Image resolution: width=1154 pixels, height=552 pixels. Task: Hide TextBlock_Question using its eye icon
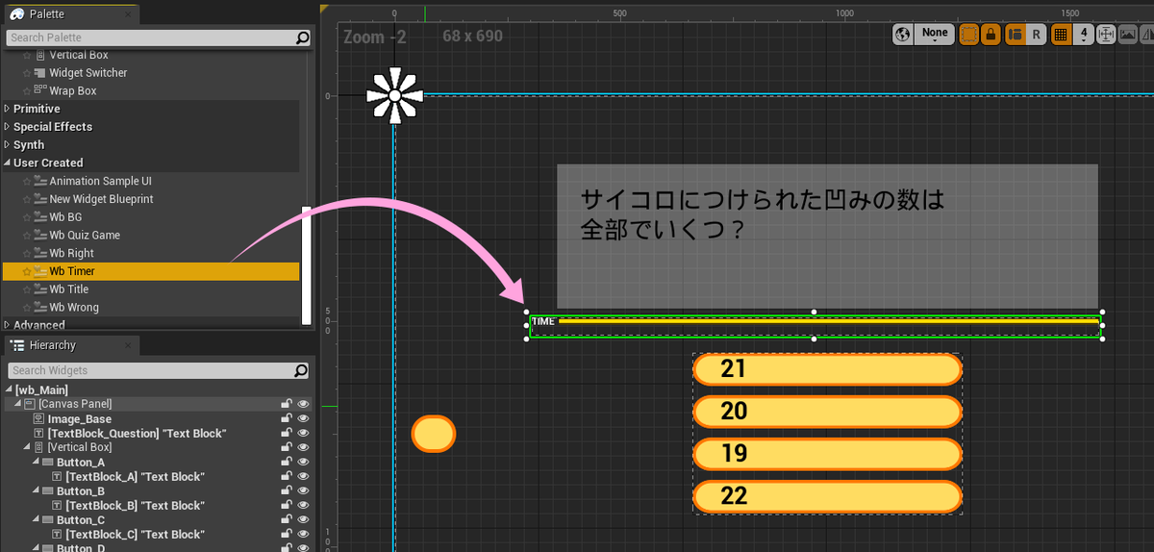pyautogui.click(x=303, y=434)
